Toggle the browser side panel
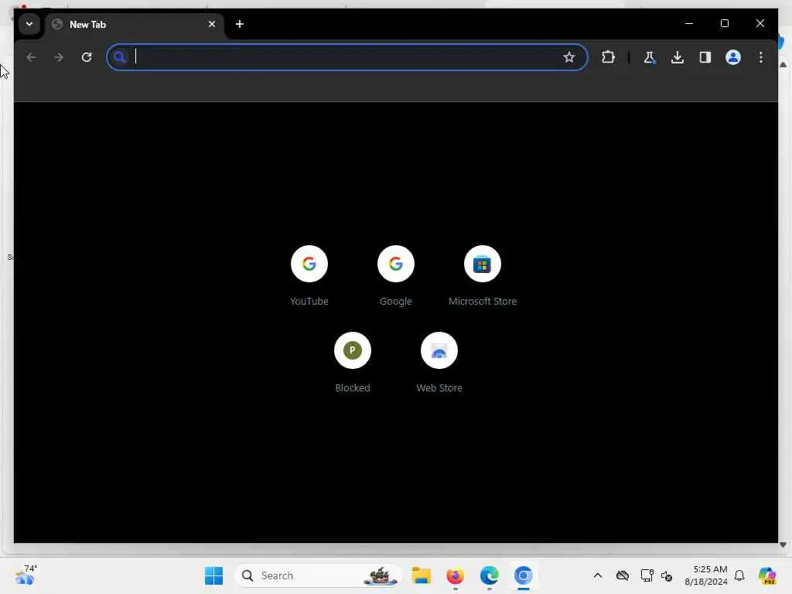Image resolution: width=792 pixels, height=594 pixels. point(705,57)
